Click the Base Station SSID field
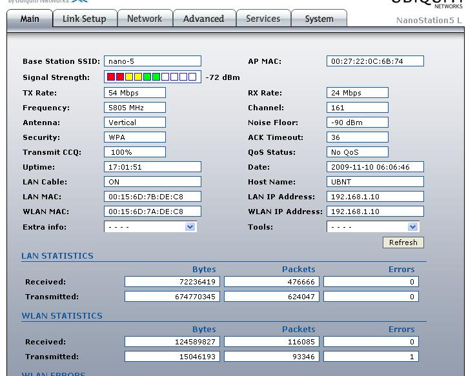 152,61
